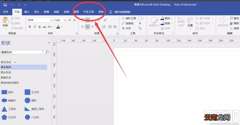Screen dimensions: 240x125
Task: Click 剪切 scissors command
Action: [16, 18]
